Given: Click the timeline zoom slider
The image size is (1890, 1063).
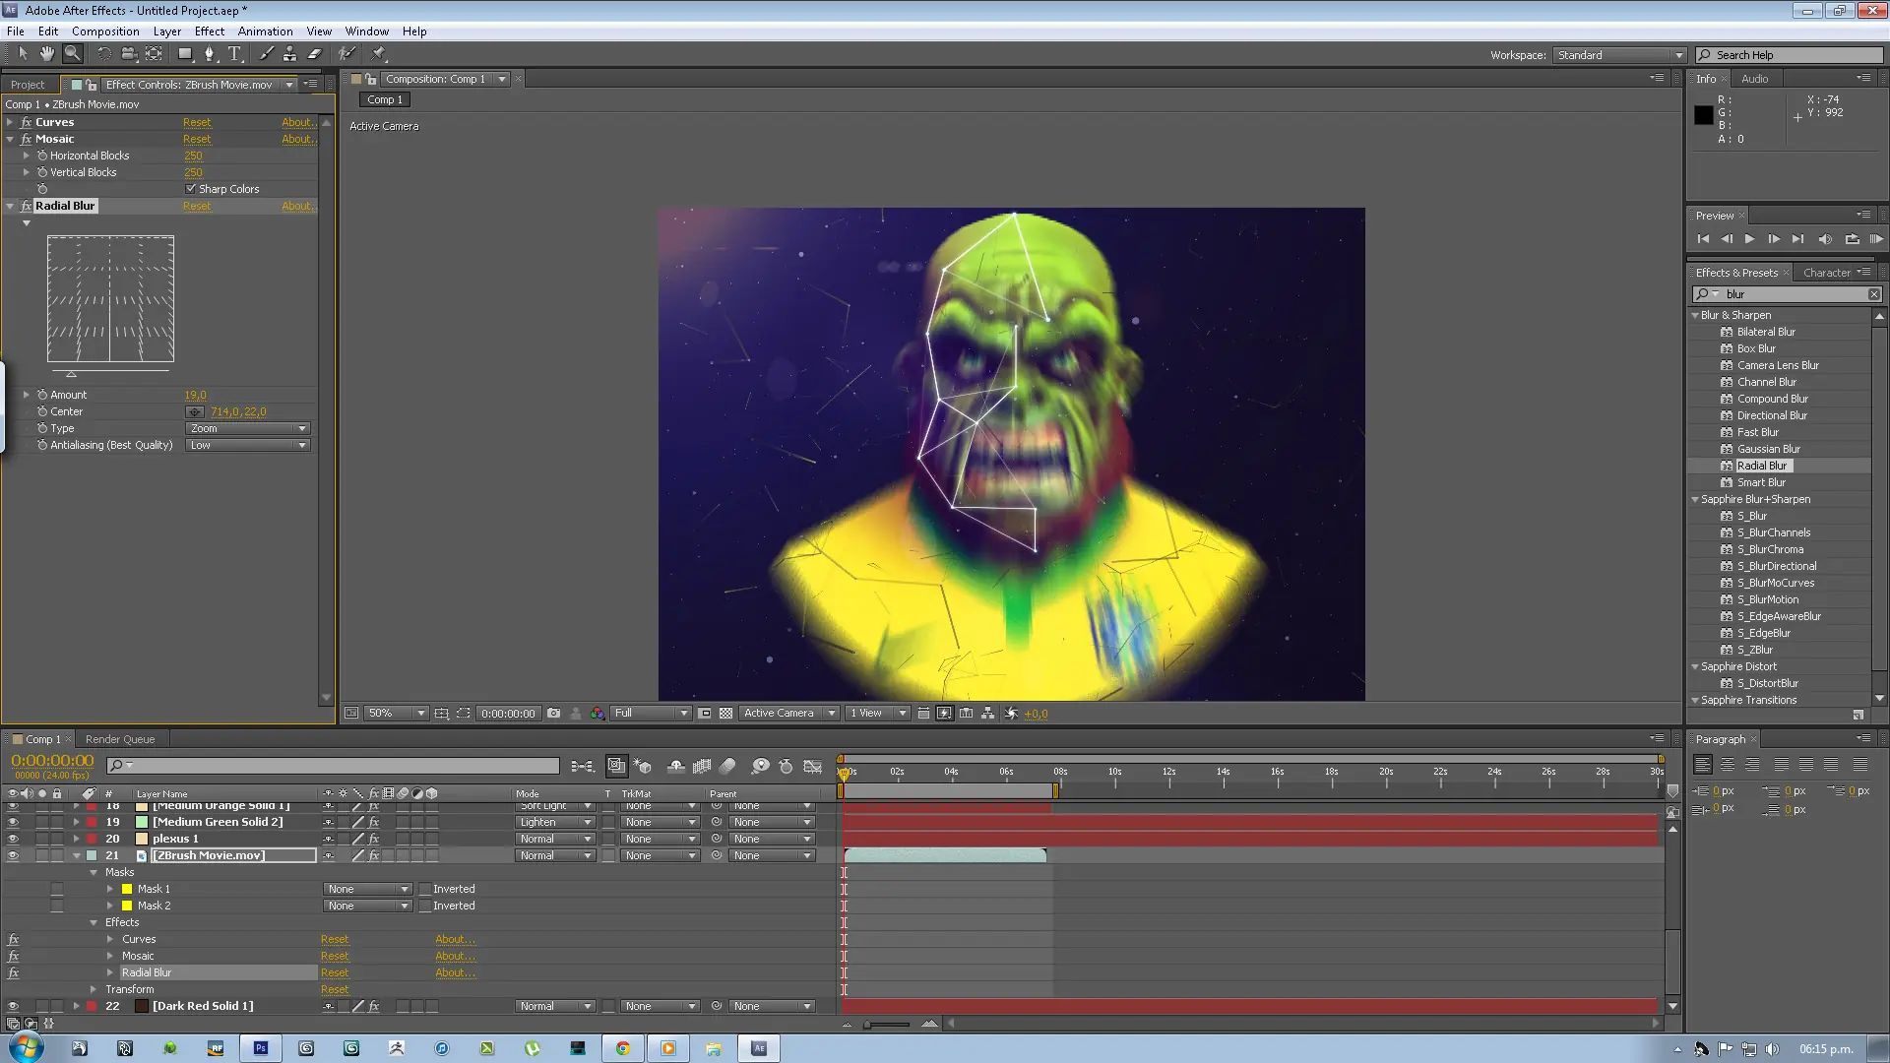Looking at the screenshot, I should point(888,1024).
